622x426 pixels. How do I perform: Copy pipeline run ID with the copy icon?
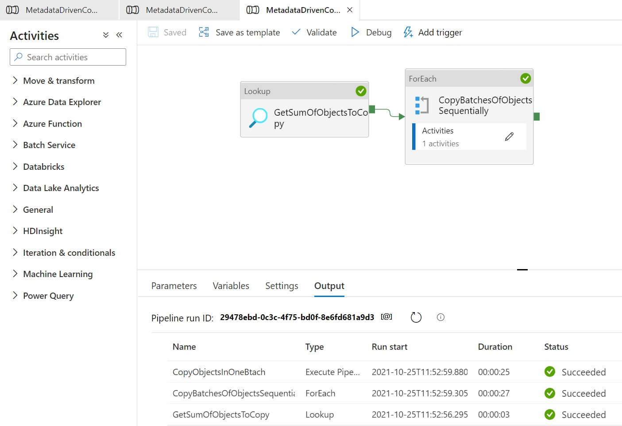coord(386,317)
